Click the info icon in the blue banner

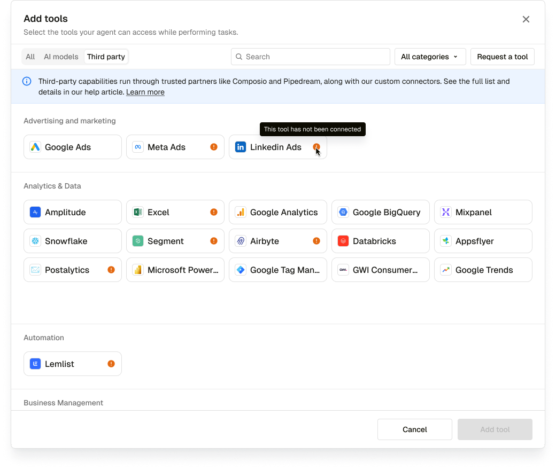[x=27, y=82]
